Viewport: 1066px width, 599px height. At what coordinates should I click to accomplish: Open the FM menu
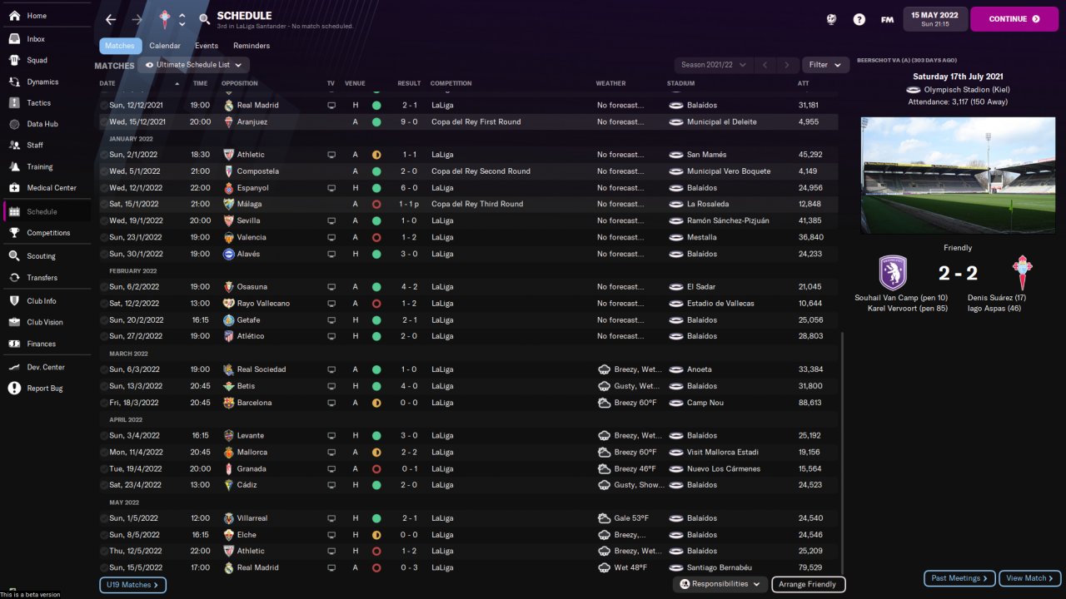[887, 19]
